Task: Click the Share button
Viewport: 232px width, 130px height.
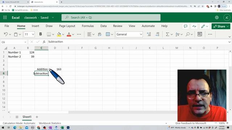Action: (221, 26)
